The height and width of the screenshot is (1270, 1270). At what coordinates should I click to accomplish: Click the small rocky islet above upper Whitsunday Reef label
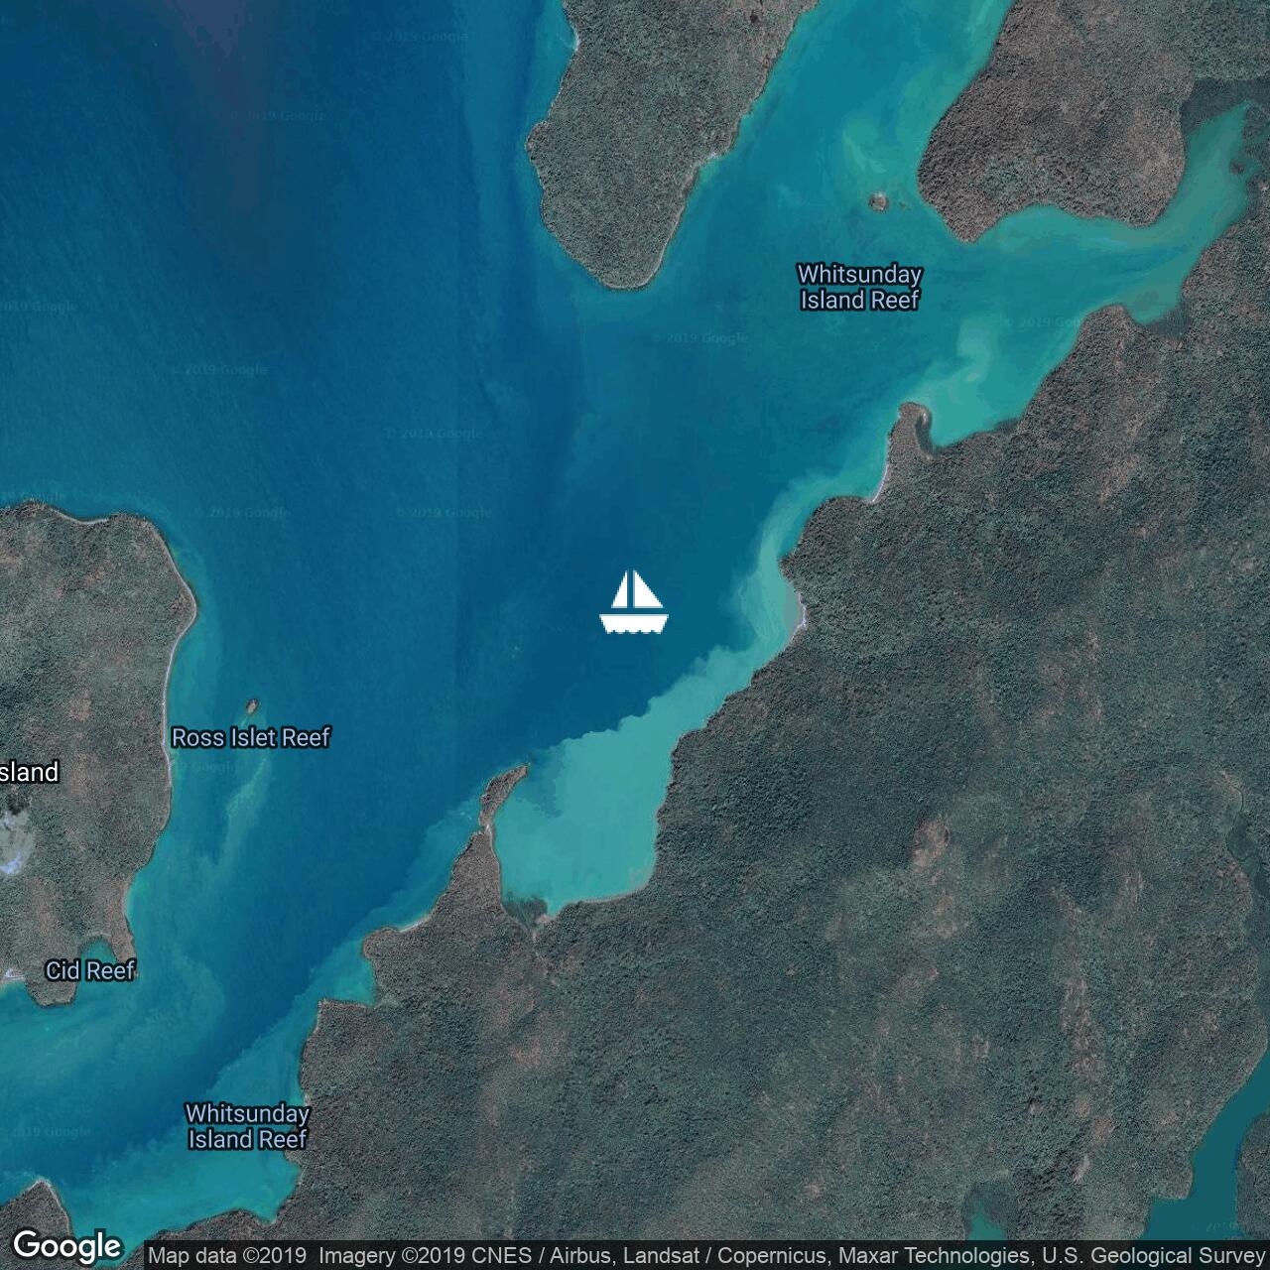point(877,201)
